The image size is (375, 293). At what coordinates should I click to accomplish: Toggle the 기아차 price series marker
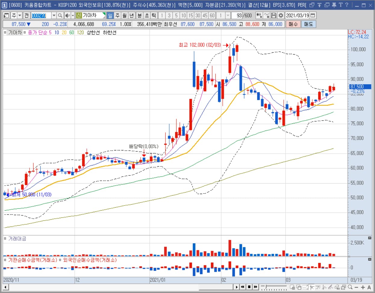[x=5, y=32]
